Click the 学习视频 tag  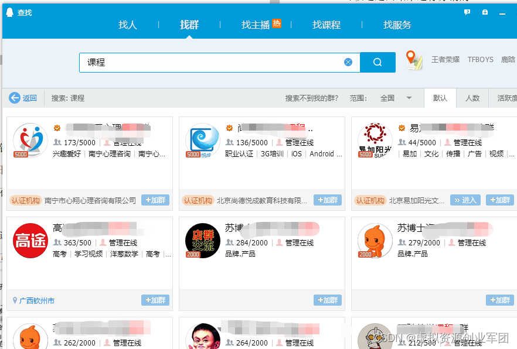[x=89, y=254]
